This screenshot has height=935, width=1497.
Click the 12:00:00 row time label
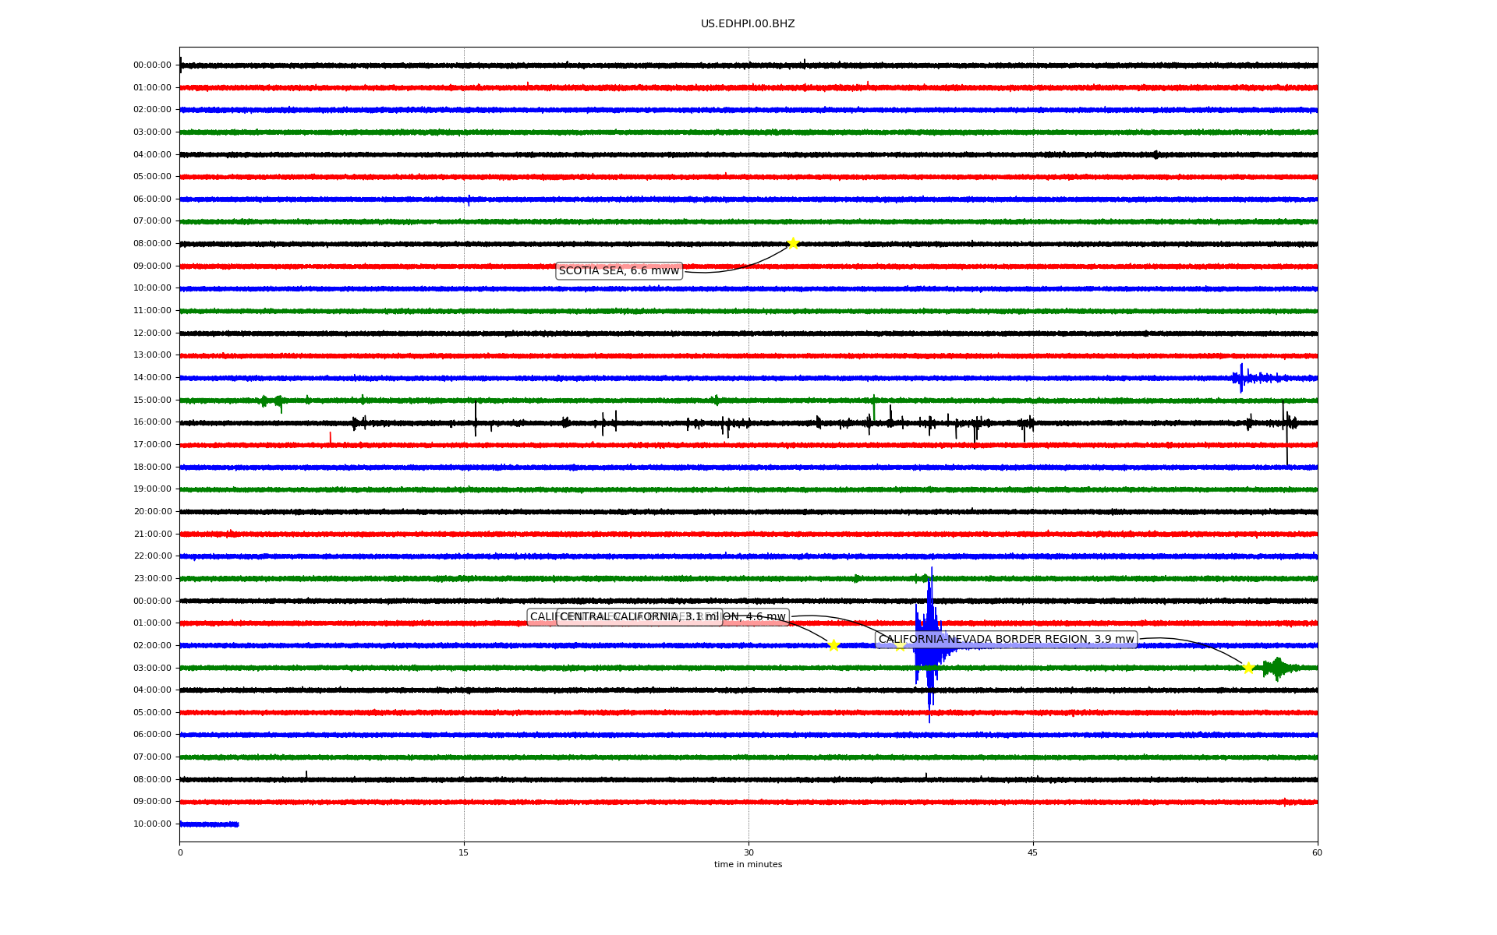point(152,333)
